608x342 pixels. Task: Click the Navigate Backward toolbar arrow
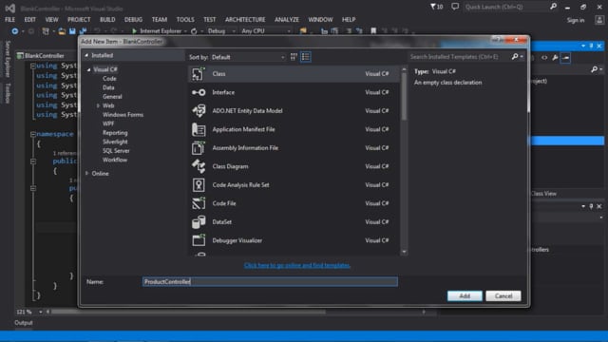click(15, 31)
